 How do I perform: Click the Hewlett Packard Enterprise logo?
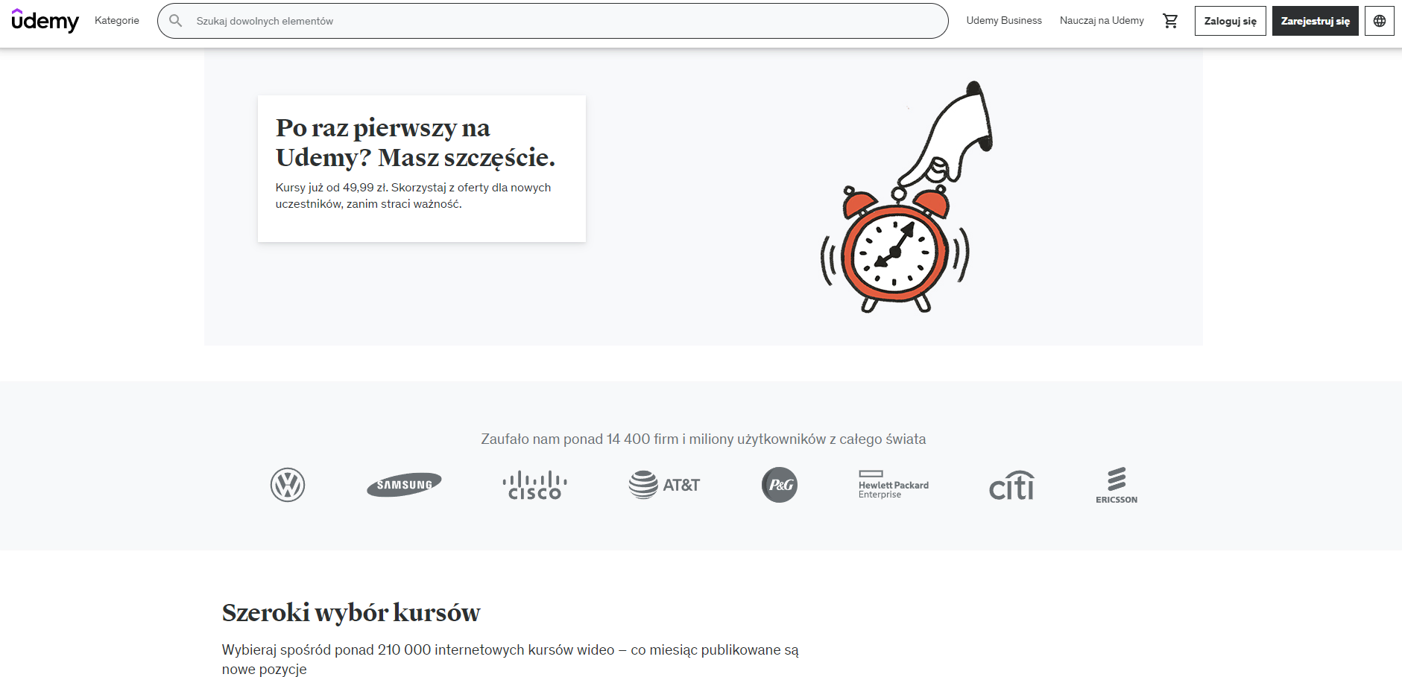click(894, 485)
